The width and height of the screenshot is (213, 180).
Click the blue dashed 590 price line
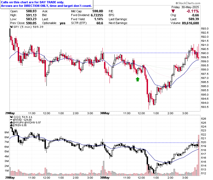pos(152,53)
